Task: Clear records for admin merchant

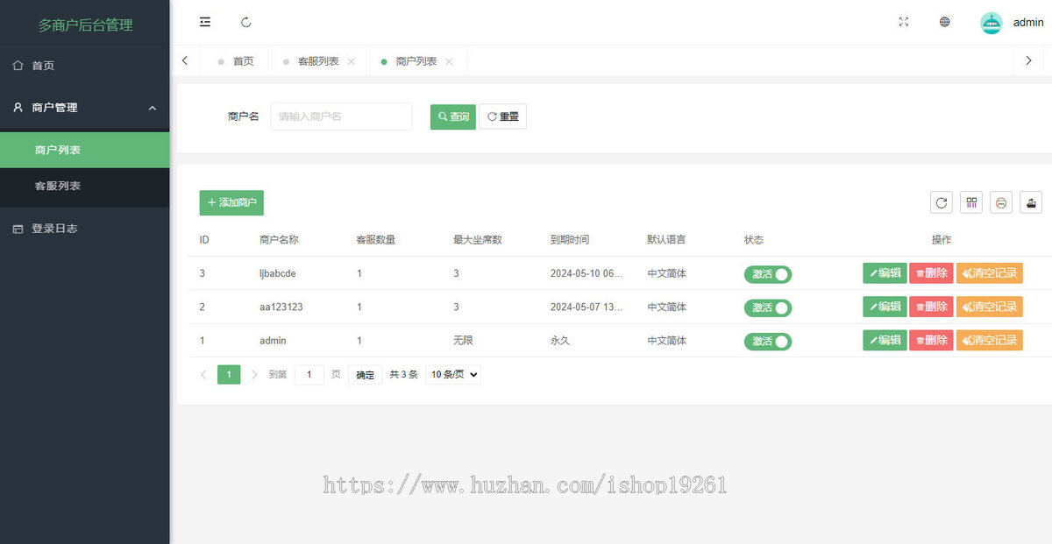Action: [990, 340]
